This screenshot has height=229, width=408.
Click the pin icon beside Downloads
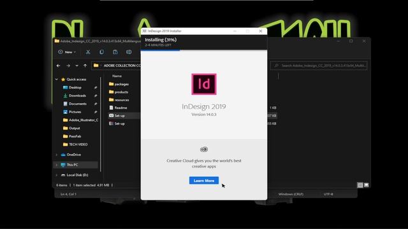96,95
